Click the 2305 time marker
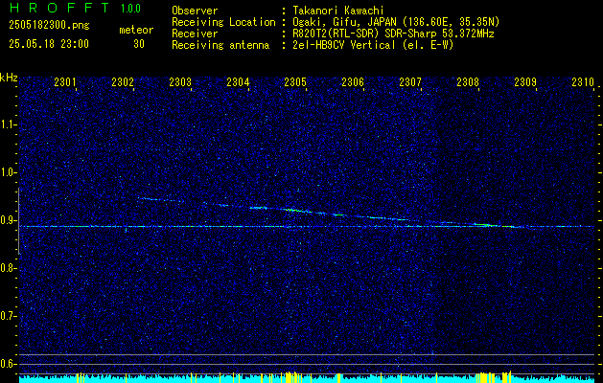The image size is (603, 383). [295, 81]
